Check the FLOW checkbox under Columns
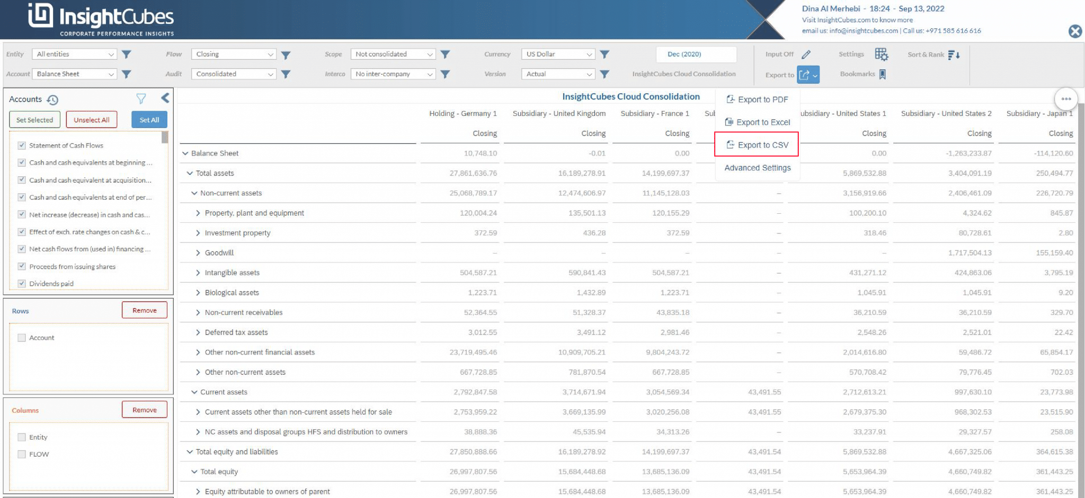1085x498 pixels. point(21,454)
